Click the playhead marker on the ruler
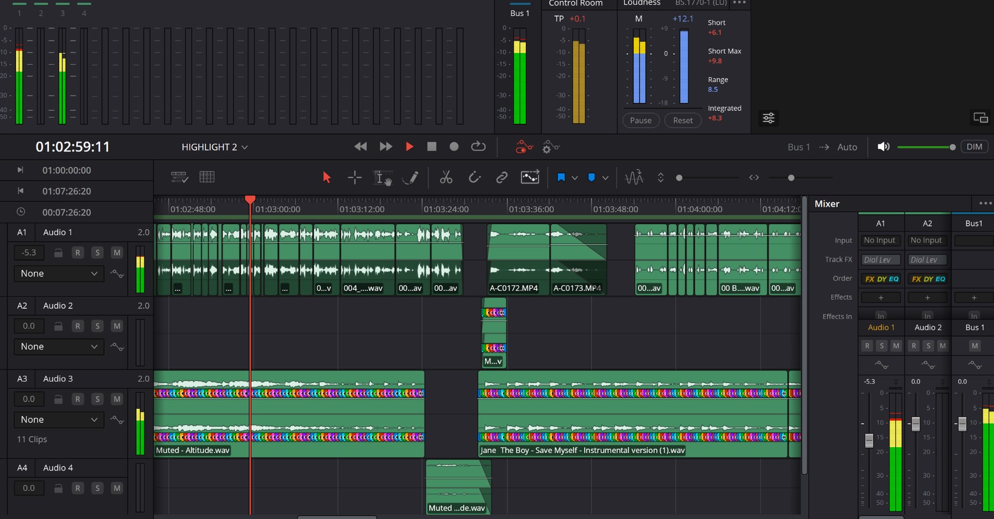Image resolution: width=994 pixels, height=519 pixels. [x=250, y=199]
